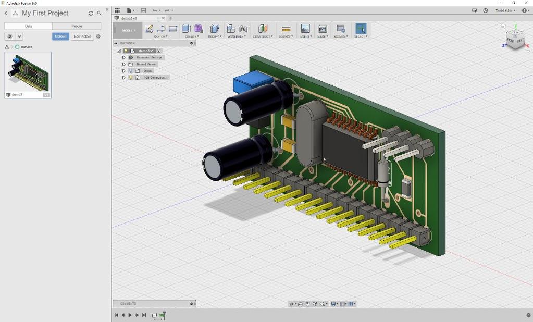Click the New Component tool in Assemble
The image size is (533, 322).
(231, 29)
